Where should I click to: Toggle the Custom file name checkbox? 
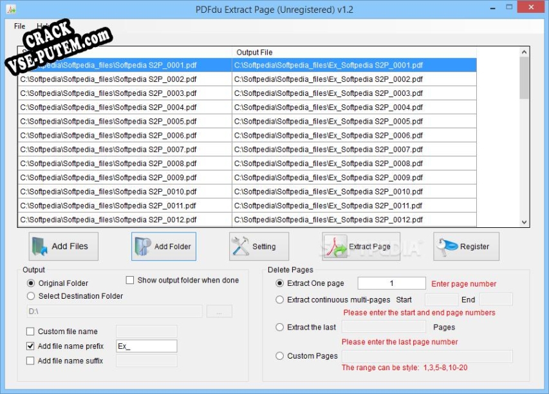pos(30,332)
